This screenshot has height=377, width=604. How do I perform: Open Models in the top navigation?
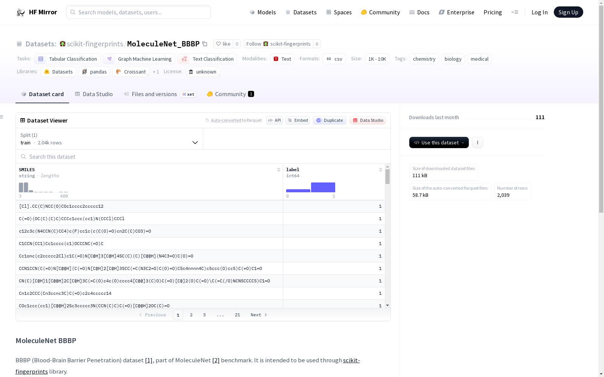point(263,12)
